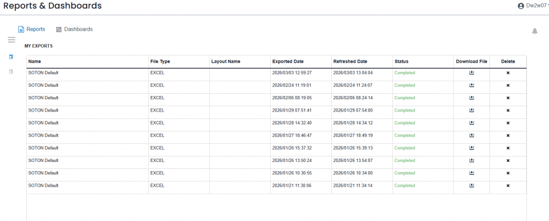Image resolution: width=549 pixels, height=221 pixels.
Task: Delete the export dated 2026/01/29 07:51:41
Action: (x=508, y=110)
